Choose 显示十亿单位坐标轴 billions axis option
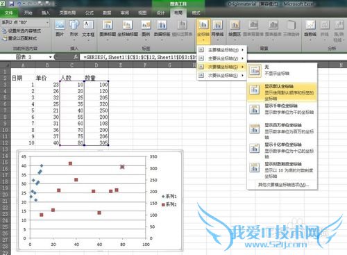 pyautogui.click(x=282, y=150)
